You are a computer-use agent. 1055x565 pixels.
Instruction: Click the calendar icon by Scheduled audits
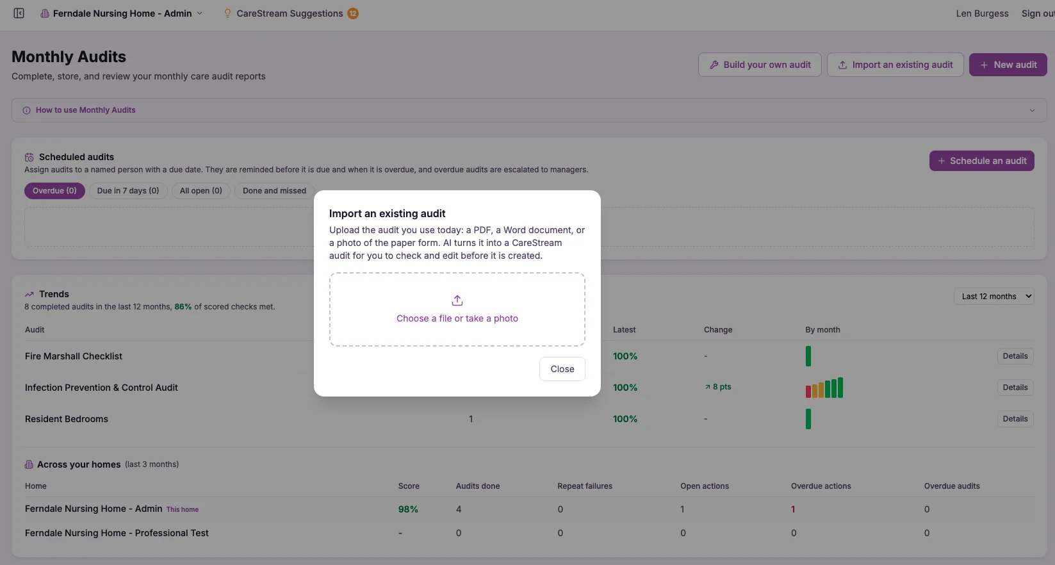pyautogui.click(x=29, y=157)
